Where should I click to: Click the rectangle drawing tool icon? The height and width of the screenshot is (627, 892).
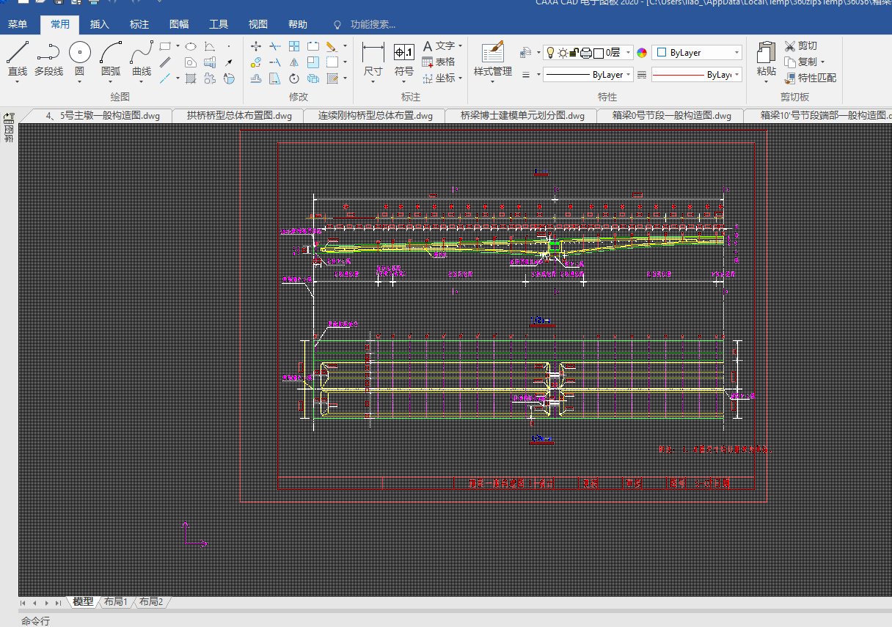(165, 46)
